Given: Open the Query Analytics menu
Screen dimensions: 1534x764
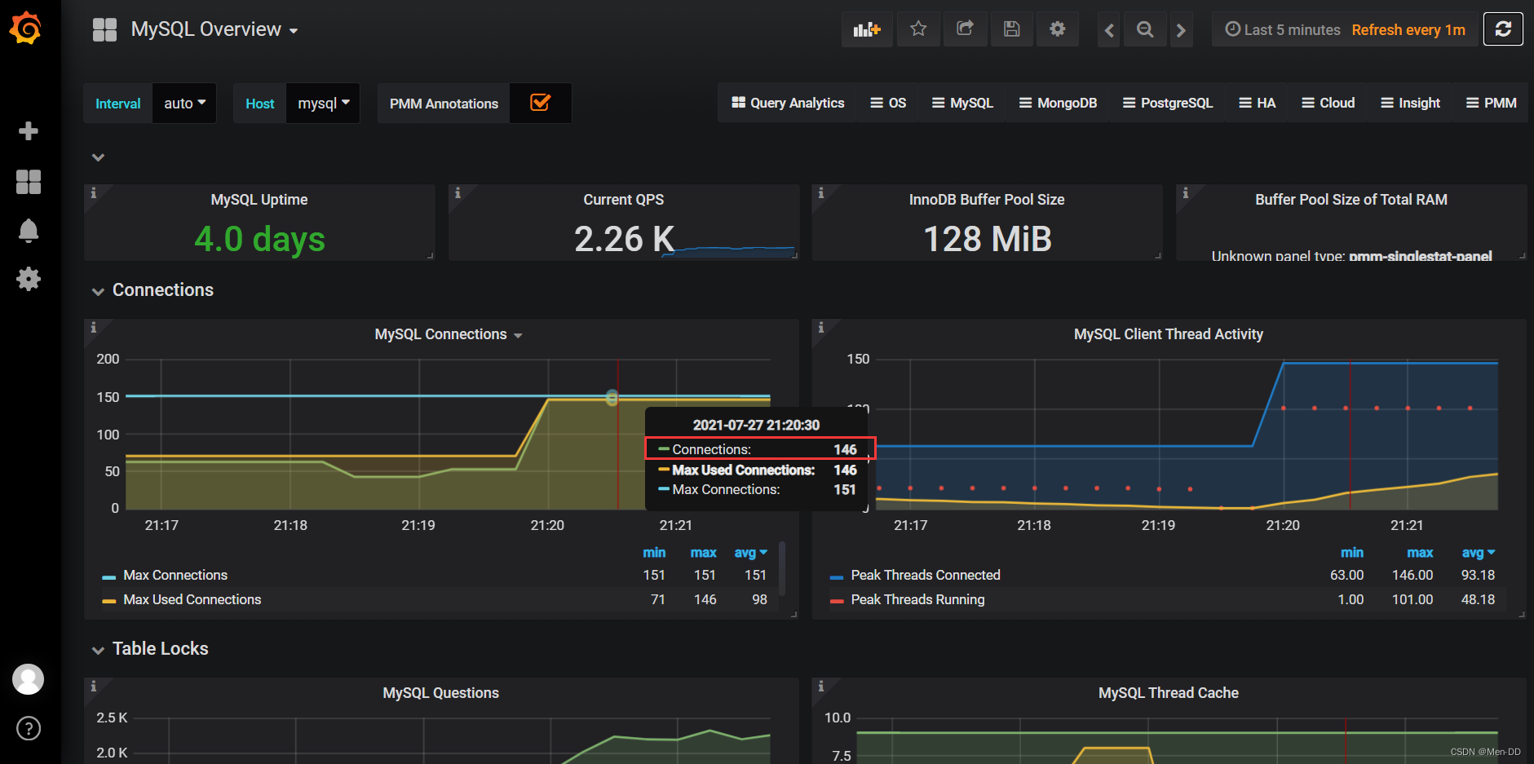Looking at the screenshot, I should 788,103.
